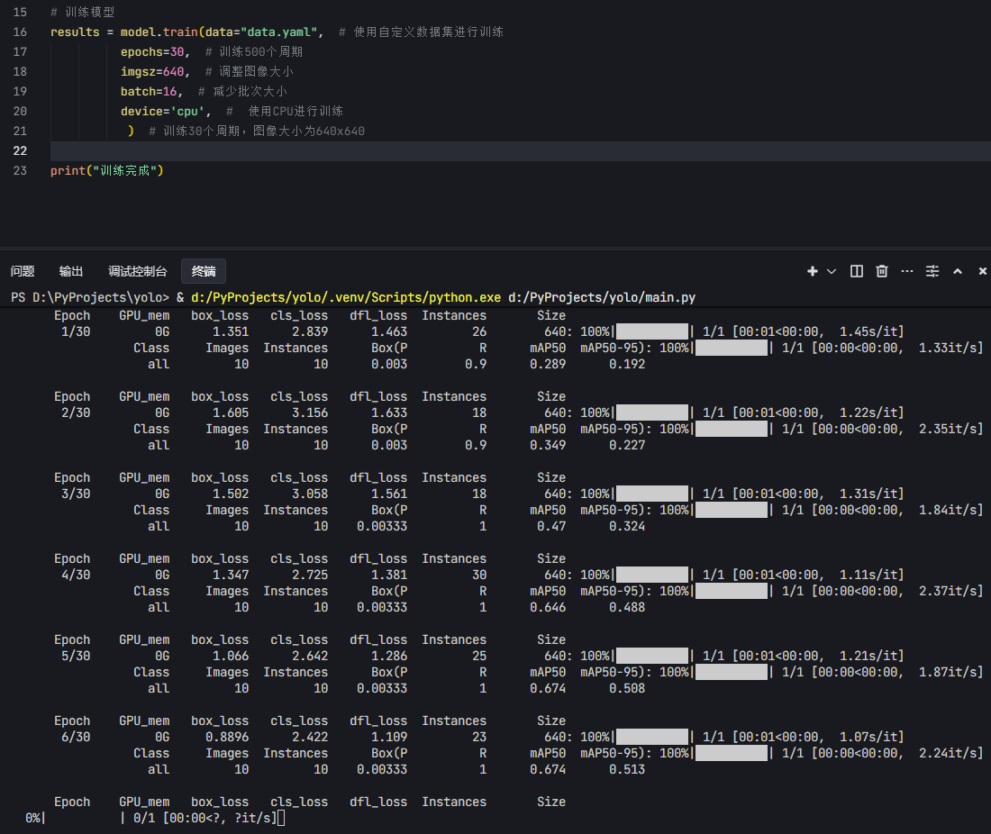Close the terminal panel with the X icon
The image size is (991, 834).
pyautogui.click(x=981, y=271)
